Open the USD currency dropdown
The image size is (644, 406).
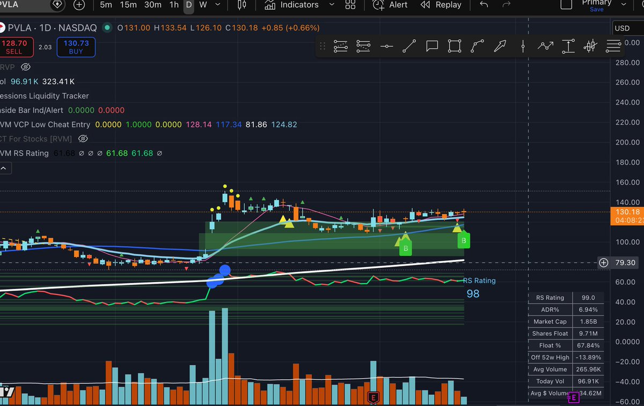click(x=627, y=28)
